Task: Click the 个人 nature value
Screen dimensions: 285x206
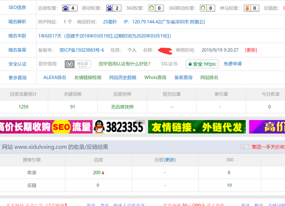Action: (132, 50)
